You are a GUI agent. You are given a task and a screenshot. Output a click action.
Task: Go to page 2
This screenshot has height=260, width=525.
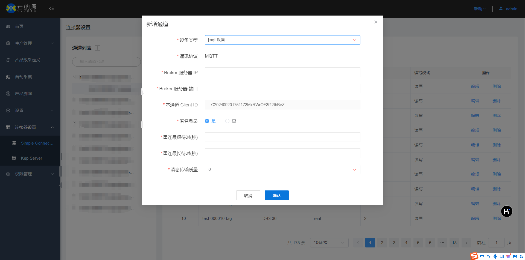[x=382, y=243]
